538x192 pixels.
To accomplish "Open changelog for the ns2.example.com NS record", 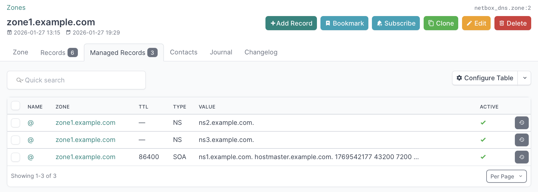I will pyautogui.click(x=521, y=123).
